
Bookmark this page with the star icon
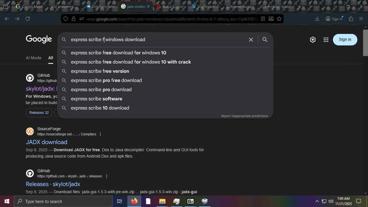point(279,19)
